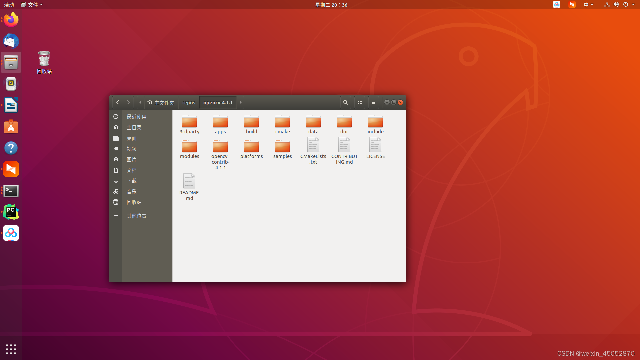Launch Firefox from the dock
The image size is (640, 360).
tap(11, 20)
